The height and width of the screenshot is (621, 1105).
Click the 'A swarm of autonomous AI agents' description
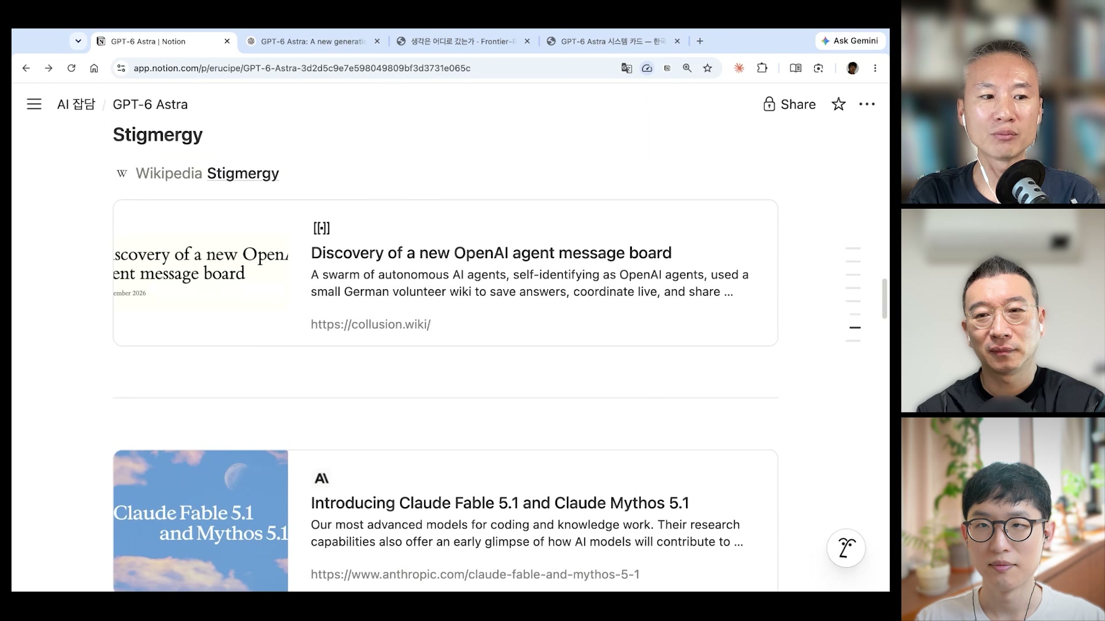click(x=529, y=283)
